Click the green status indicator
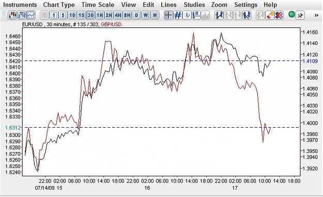323x197 pixels. click(x=291, y=14)
